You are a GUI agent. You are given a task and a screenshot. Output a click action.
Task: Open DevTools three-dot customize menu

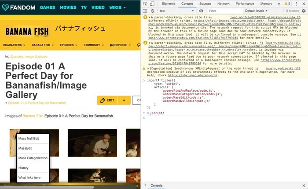click(297, 4)
